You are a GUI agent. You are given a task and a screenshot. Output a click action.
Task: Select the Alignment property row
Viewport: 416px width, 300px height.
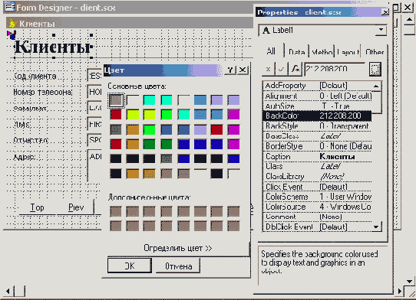click(317, 96)
